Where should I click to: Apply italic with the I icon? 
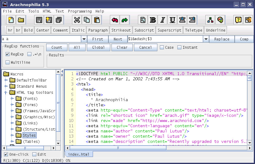pyautogui.click(x=163, y=20)
